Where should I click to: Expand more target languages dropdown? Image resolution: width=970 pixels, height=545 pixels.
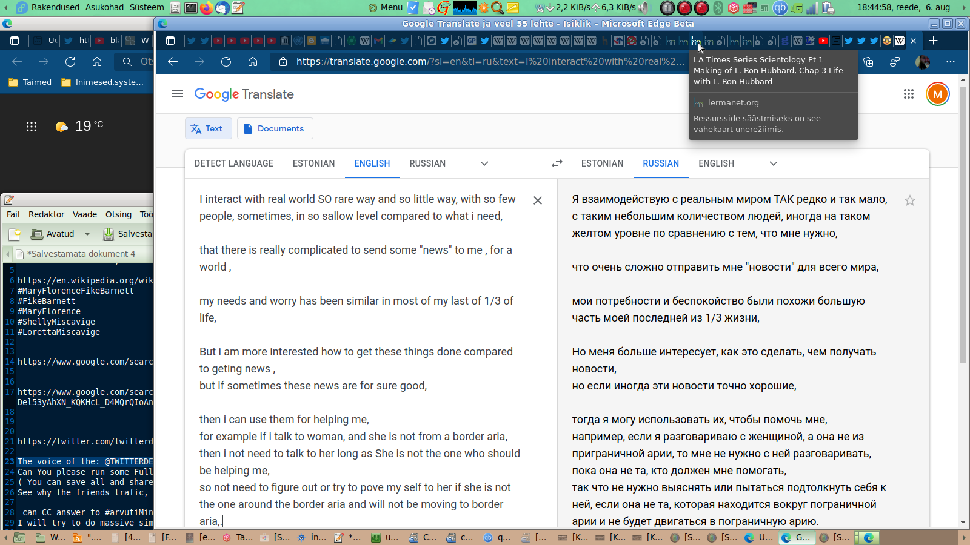773,163
